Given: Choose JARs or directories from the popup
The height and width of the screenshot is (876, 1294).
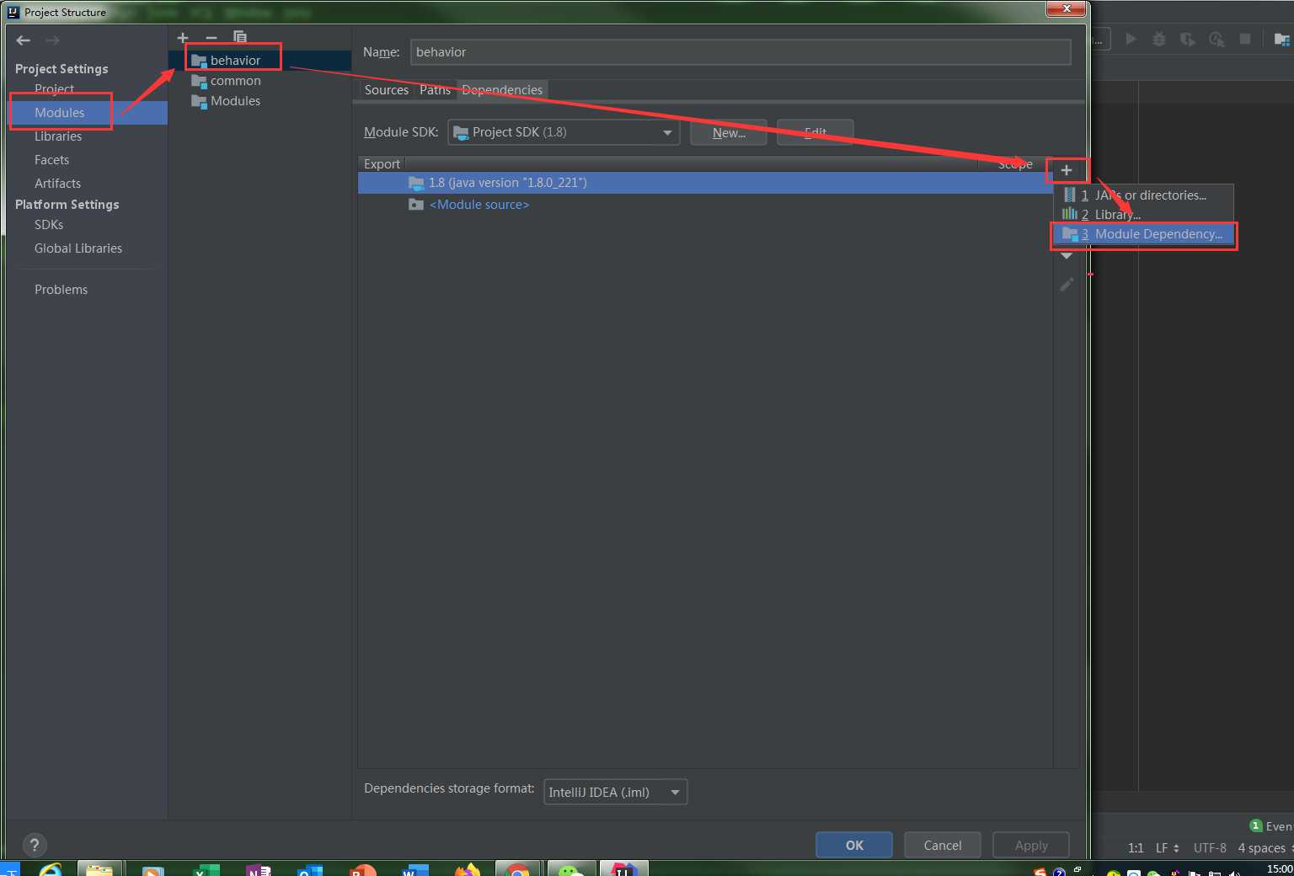Looking at the screenshot, I should point(1144,195).
